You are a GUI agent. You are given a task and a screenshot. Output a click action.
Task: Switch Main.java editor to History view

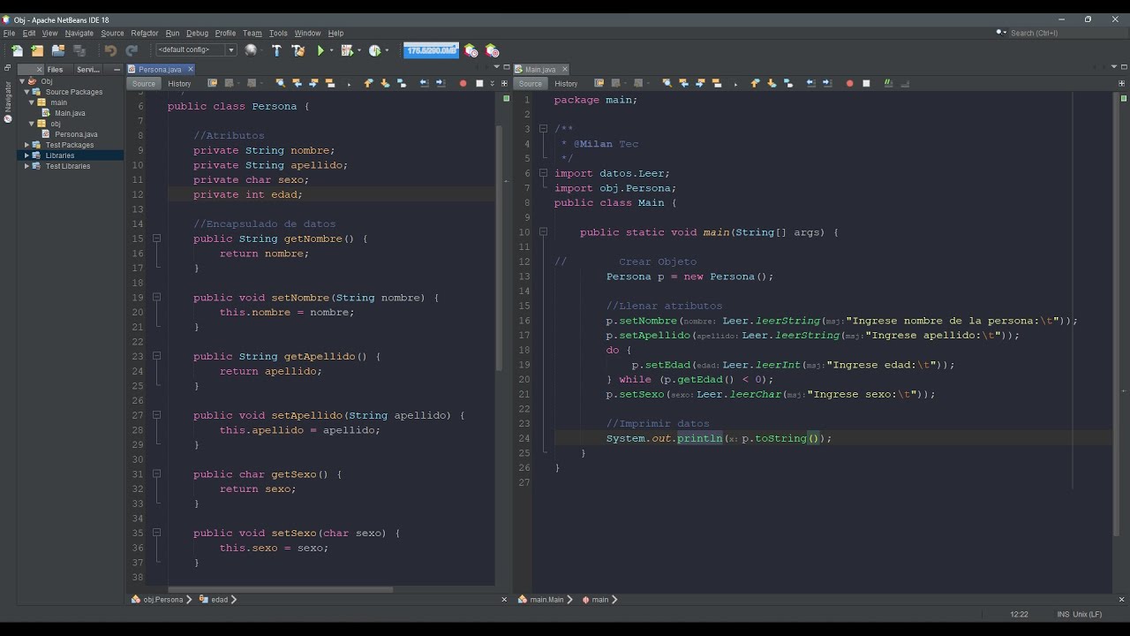(x=566, y=84)
